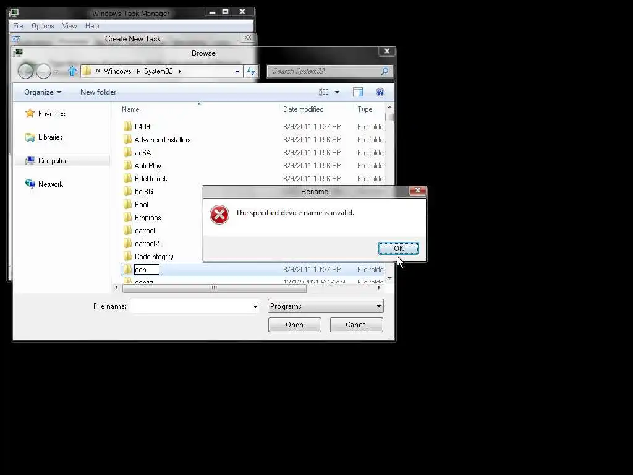This screenshot has height=475, width=633.
Task: Click the con rename text box
Action: tap(147, 270)
